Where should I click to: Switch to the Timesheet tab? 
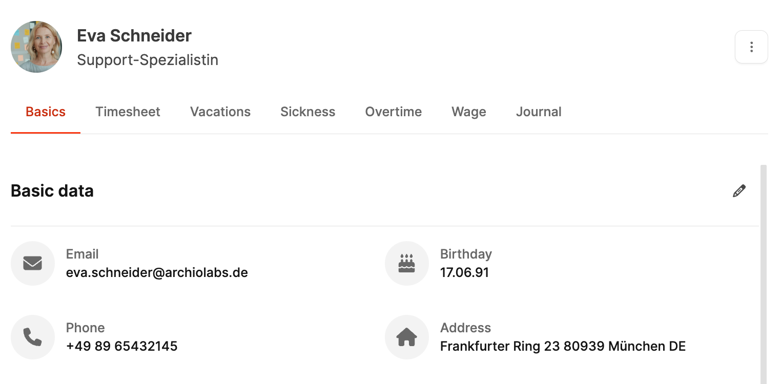[x=128, y=112]
